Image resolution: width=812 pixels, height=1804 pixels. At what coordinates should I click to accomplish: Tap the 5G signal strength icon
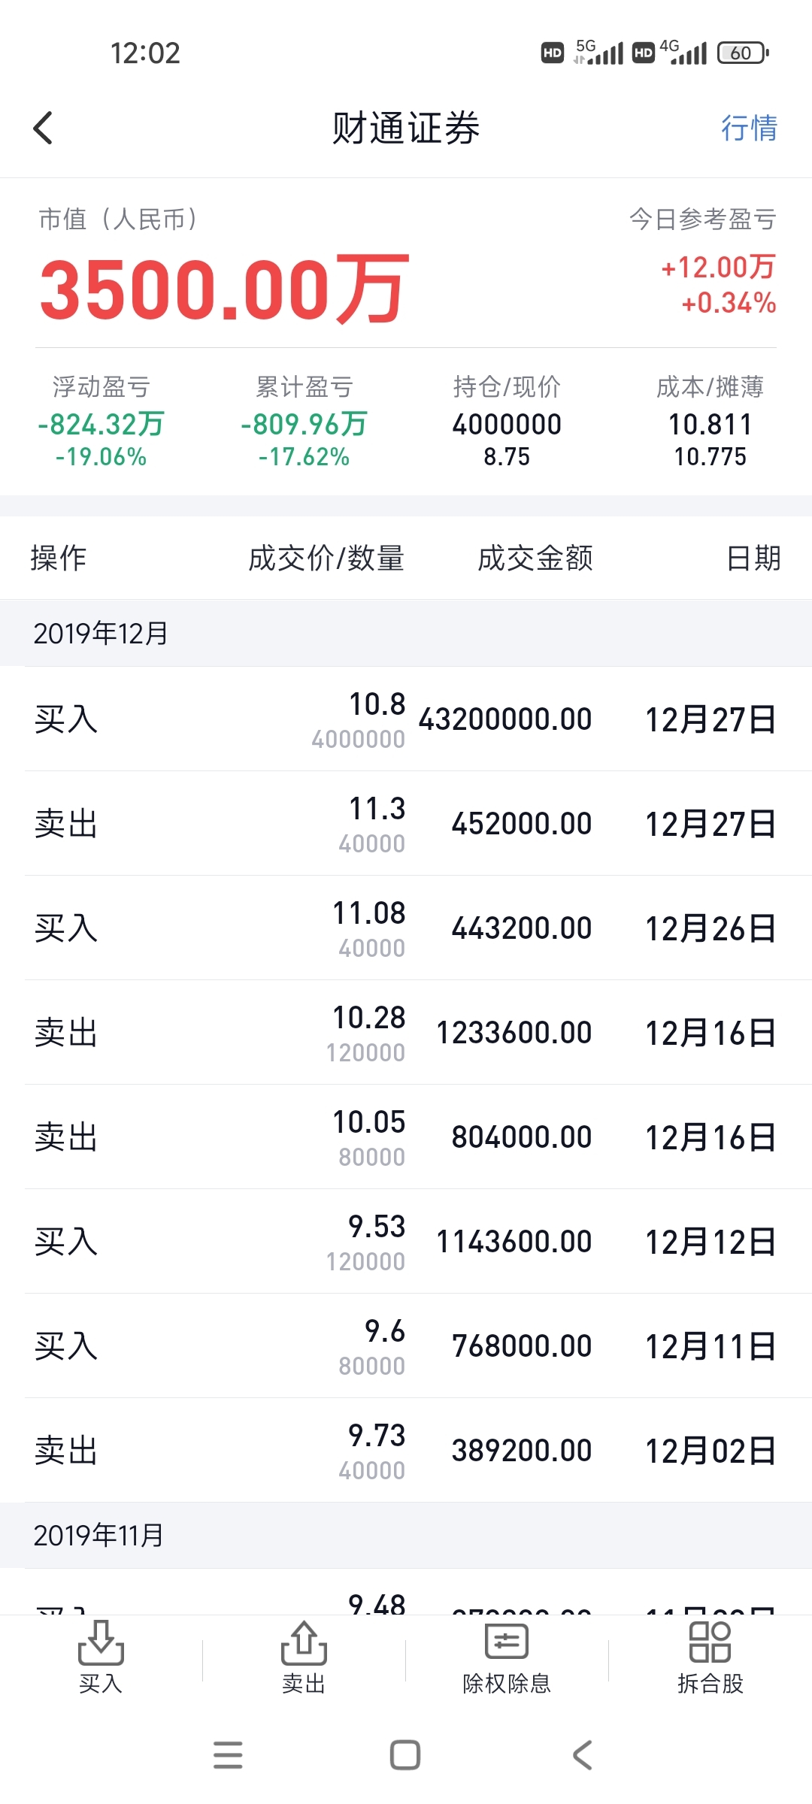click(x=598, y=52)
